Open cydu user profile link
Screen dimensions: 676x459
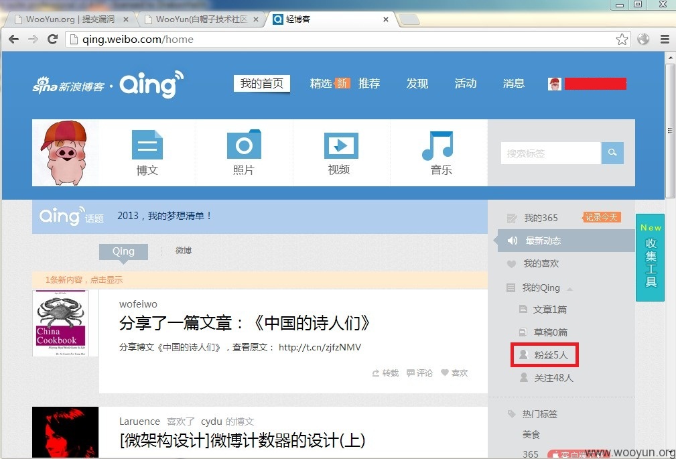pyautogui.click(x=211, y=421)
